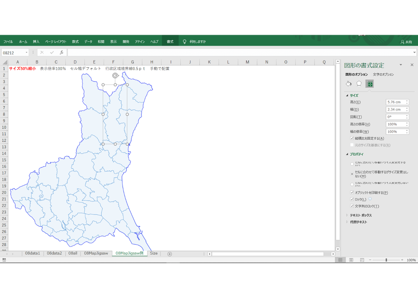This screenshot has width=418, height=298.
Task: Switch to 図形のオプション tab
Action: point(356,74)
